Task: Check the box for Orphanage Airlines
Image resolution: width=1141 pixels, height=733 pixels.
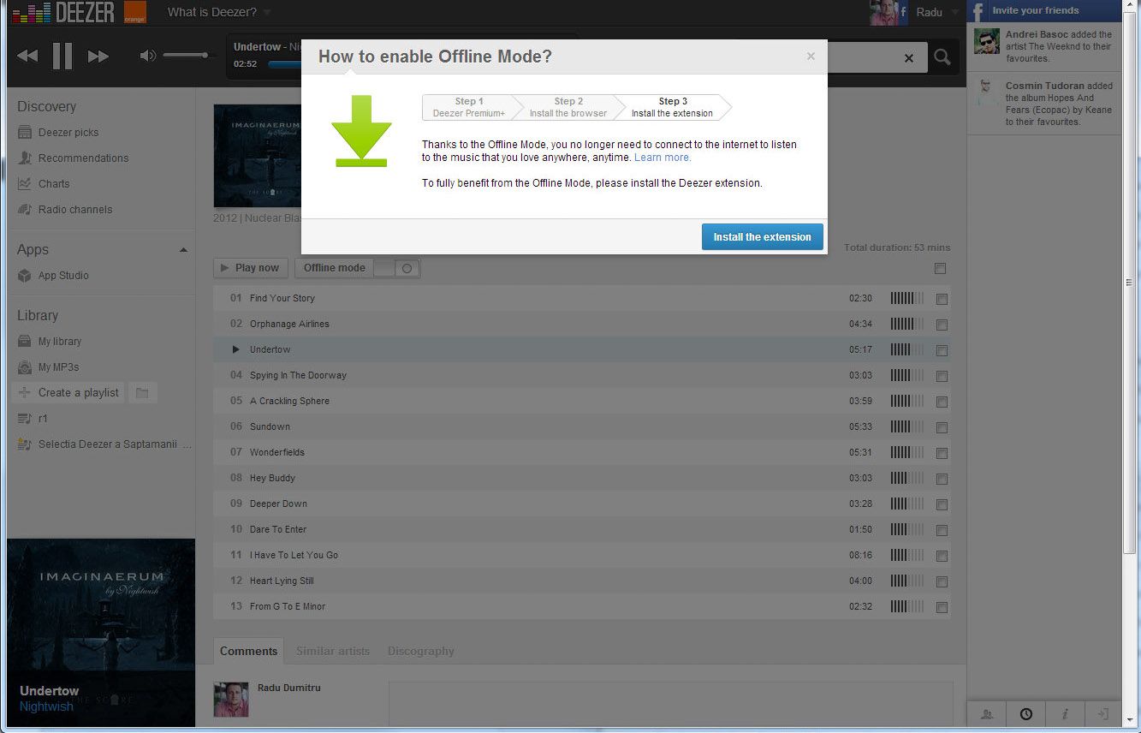Action: (942, 325)
